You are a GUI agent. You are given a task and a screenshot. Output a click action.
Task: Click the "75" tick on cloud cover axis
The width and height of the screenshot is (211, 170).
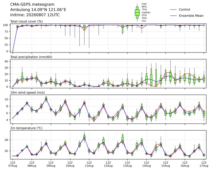[x=7, y=31]
